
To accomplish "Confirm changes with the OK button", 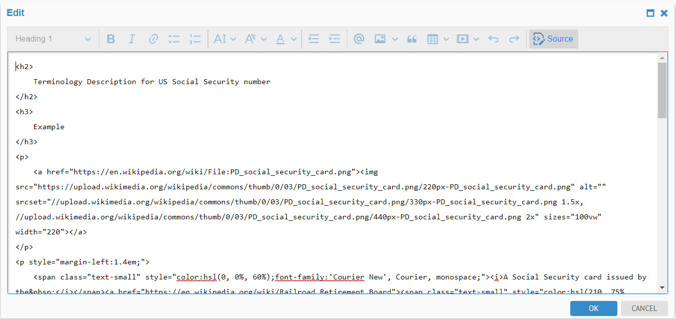I will click(x=593, y=308).
